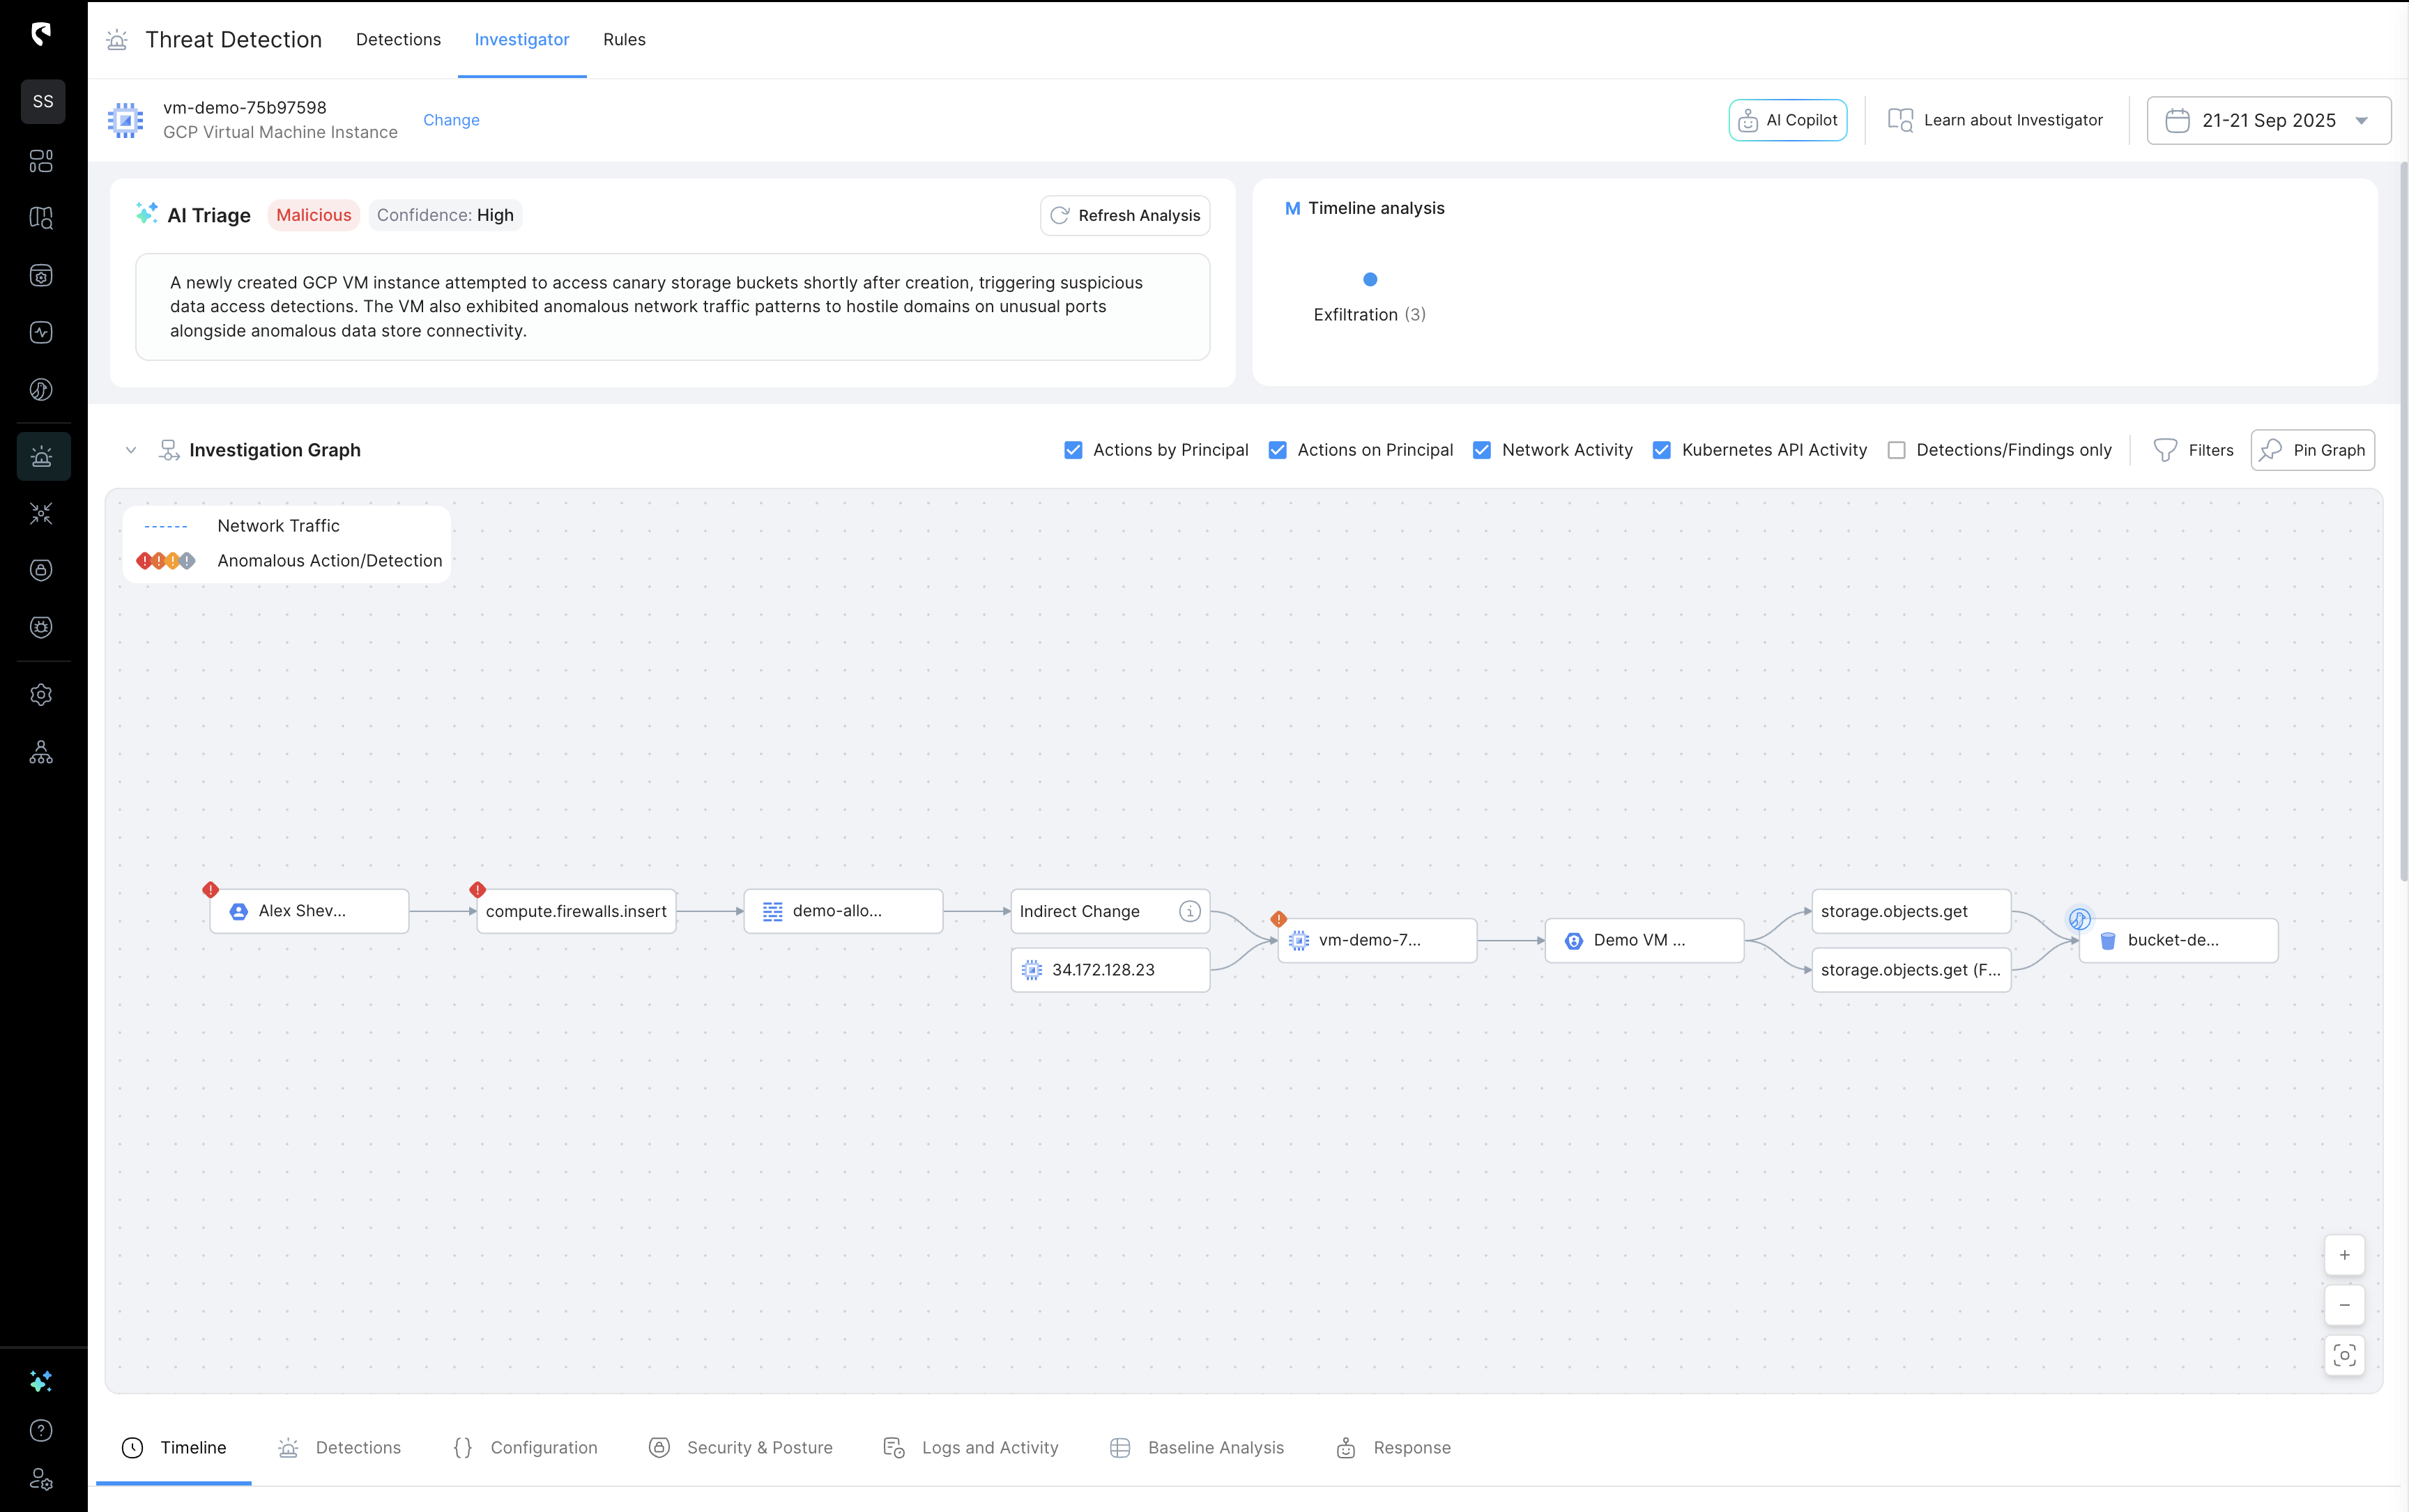Screen dimensions: 2409x1512
Task: Uncheck Actions by Principal checkbox
Action: [1073, 450]
